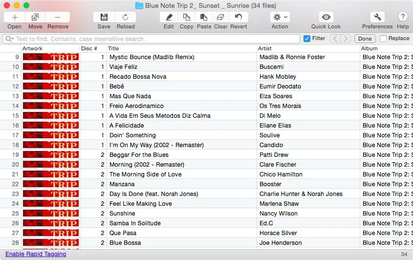
Task: Click artist Clare Fischer
Action: 278,165
